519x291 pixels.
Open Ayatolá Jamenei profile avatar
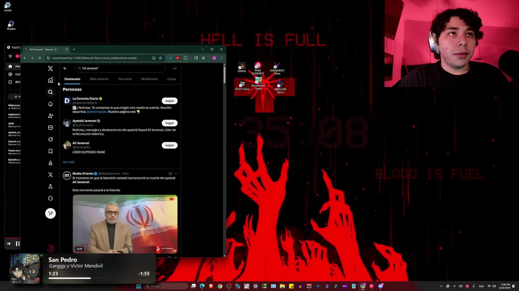pyautogui.click(x=67, y=123)
